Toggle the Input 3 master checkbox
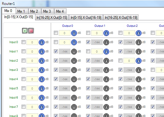 click(23, 70)
